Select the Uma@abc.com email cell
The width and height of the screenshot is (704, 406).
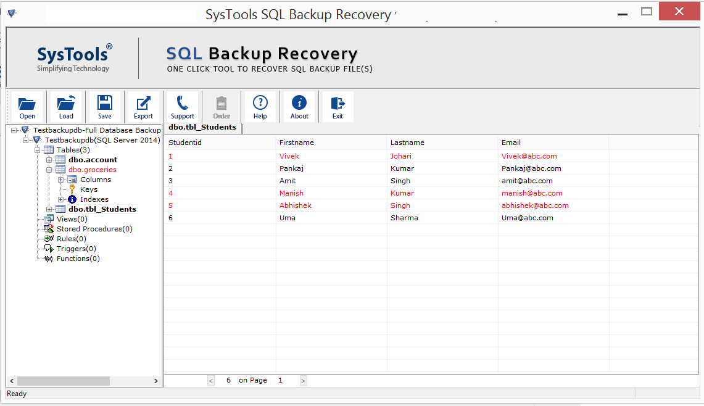(x=553, y=218)
